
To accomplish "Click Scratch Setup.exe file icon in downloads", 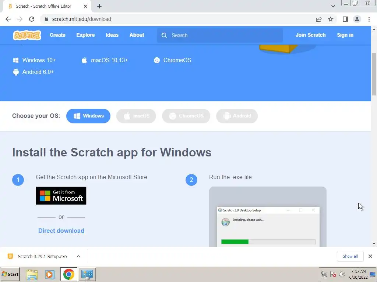I will (x=10, y=256).
